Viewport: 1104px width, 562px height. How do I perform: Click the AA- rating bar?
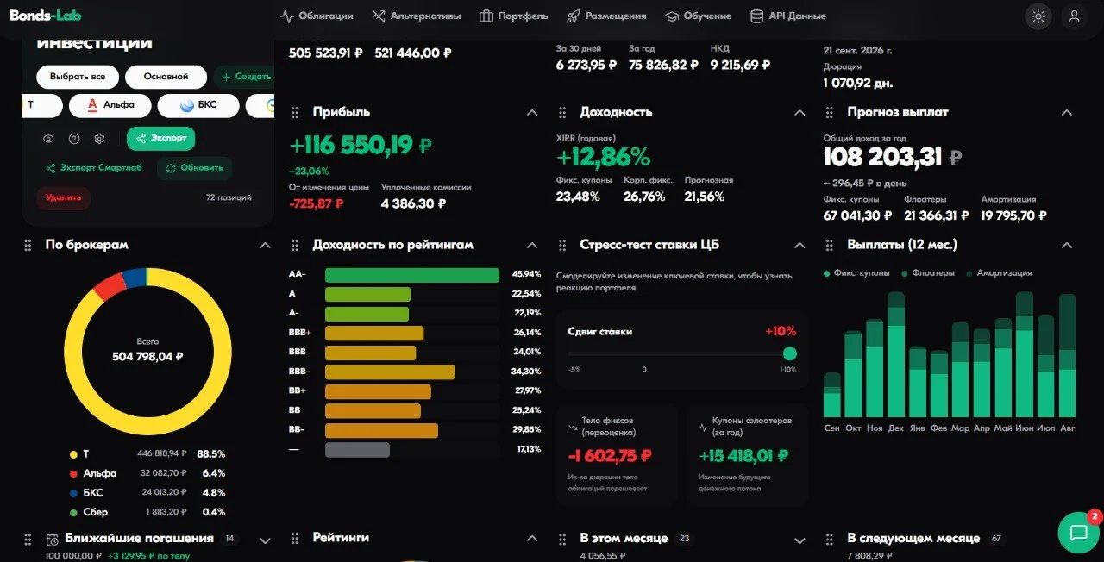(x=412, y=275)
